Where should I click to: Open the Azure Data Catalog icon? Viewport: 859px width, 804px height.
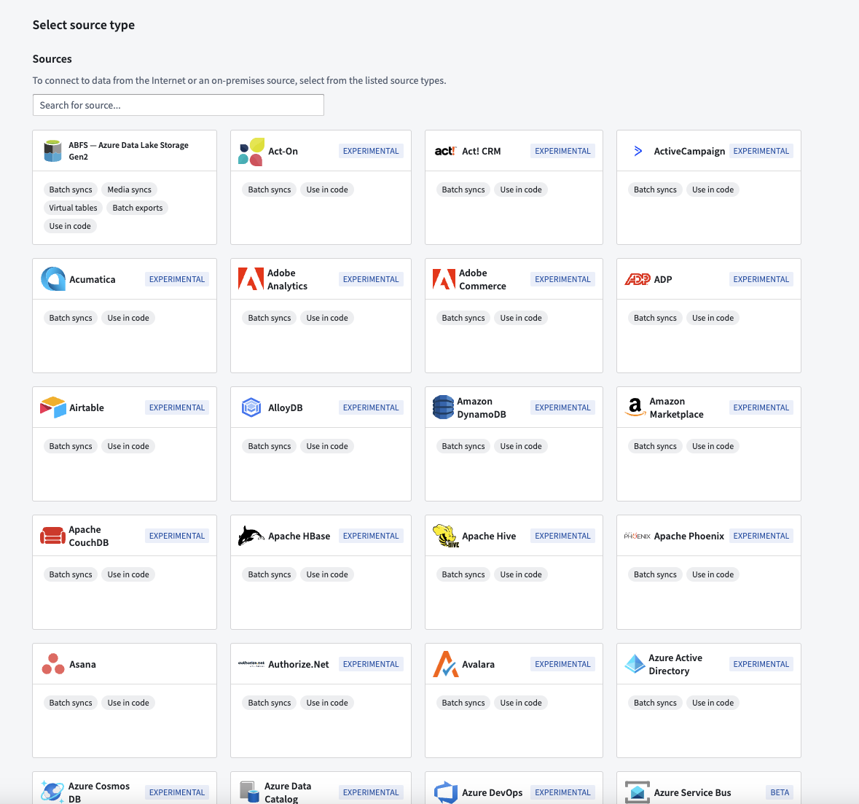click(x=249, y=792)
